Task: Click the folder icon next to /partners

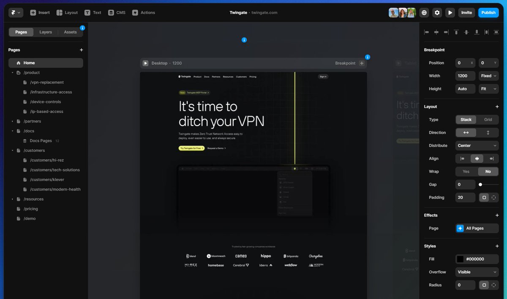Action: [x=18, y=121]
